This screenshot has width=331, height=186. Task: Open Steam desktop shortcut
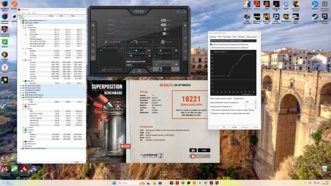point(315,17)
